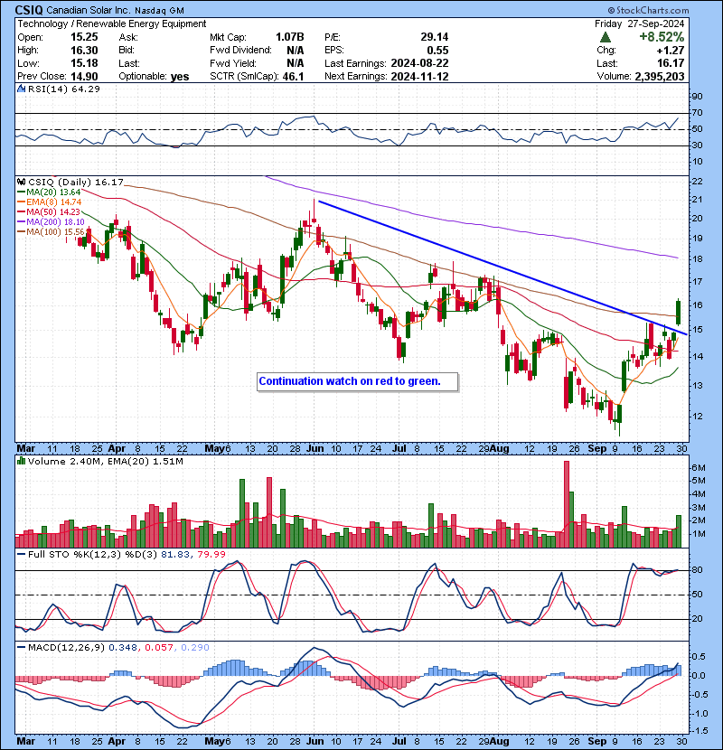
Task: Click the Last Earnings 2024-08-22 date
Action: (419, 63)
